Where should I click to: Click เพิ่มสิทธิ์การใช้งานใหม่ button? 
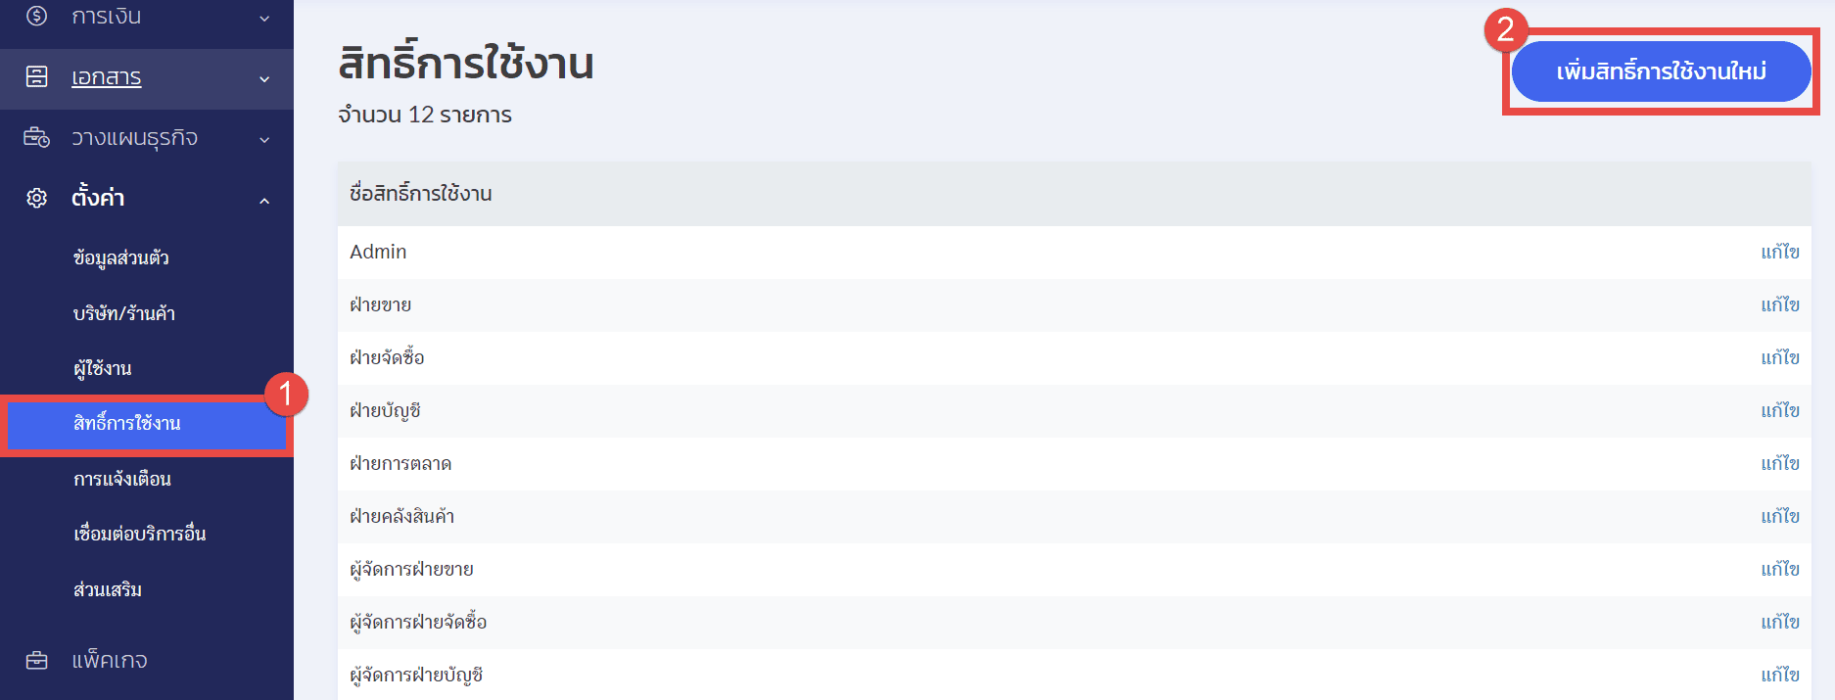point(1661,71)
